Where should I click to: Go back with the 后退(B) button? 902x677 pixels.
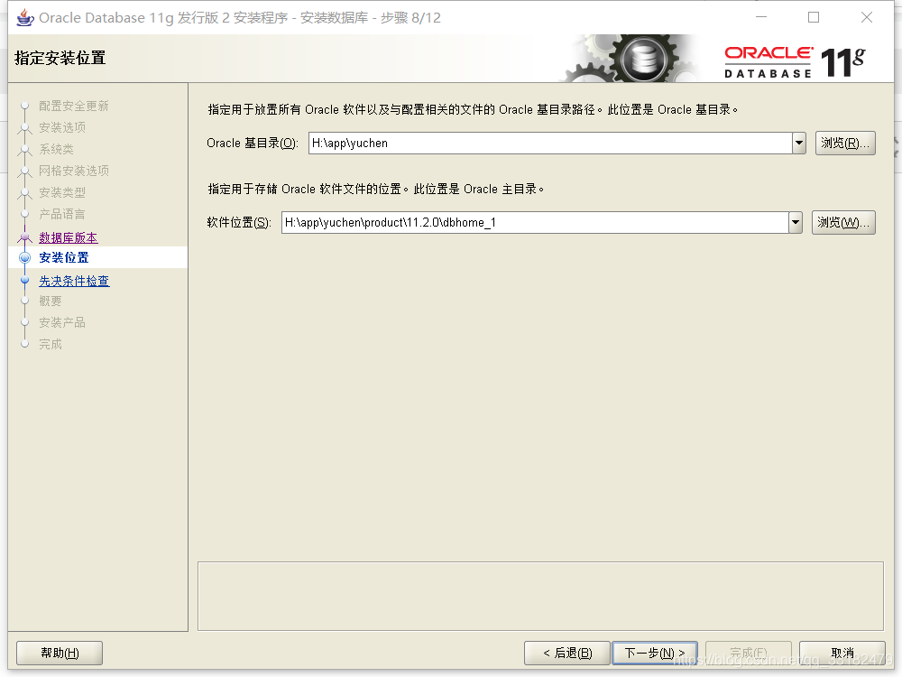click(567, 653)
